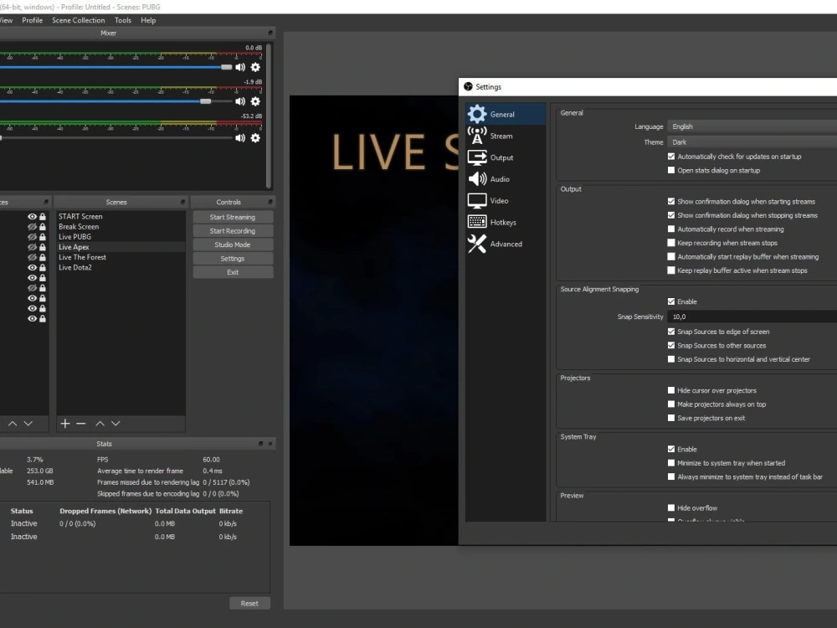This screenshot has height=628, width=837.
Task: Reset the stats with Reset button
Action: [249, 604]
